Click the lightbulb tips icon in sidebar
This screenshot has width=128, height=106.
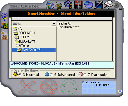4,17
